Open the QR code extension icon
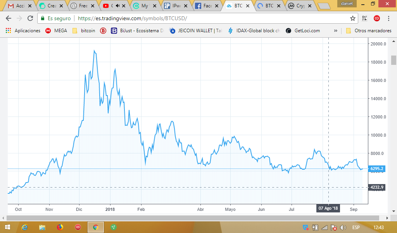Viewport: 397px width, 233px height. (364, 18)
